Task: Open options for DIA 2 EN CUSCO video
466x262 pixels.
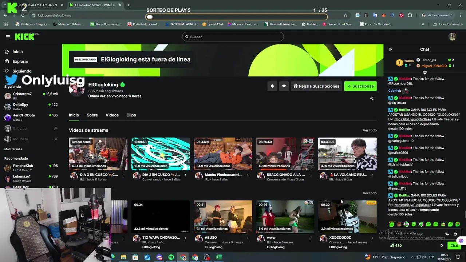Action: point(185,175)
